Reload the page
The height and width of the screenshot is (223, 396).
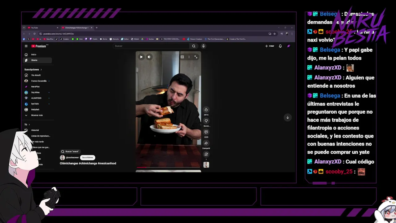click(34, 34)
